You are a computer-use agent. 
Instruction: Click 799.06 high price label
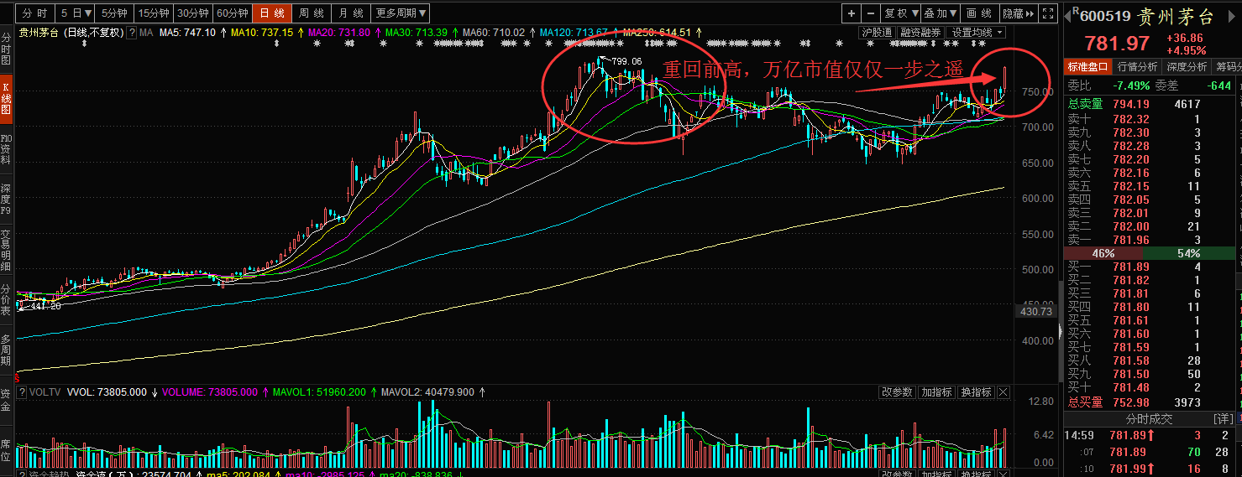pos(626,61)
